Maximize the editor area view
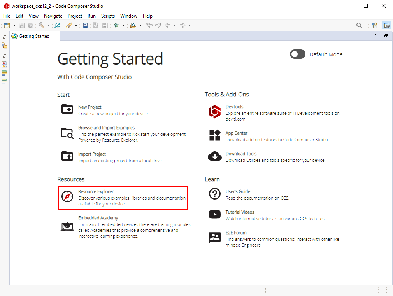This screenshot has width=393, height=296. click(x=386, y=35)
